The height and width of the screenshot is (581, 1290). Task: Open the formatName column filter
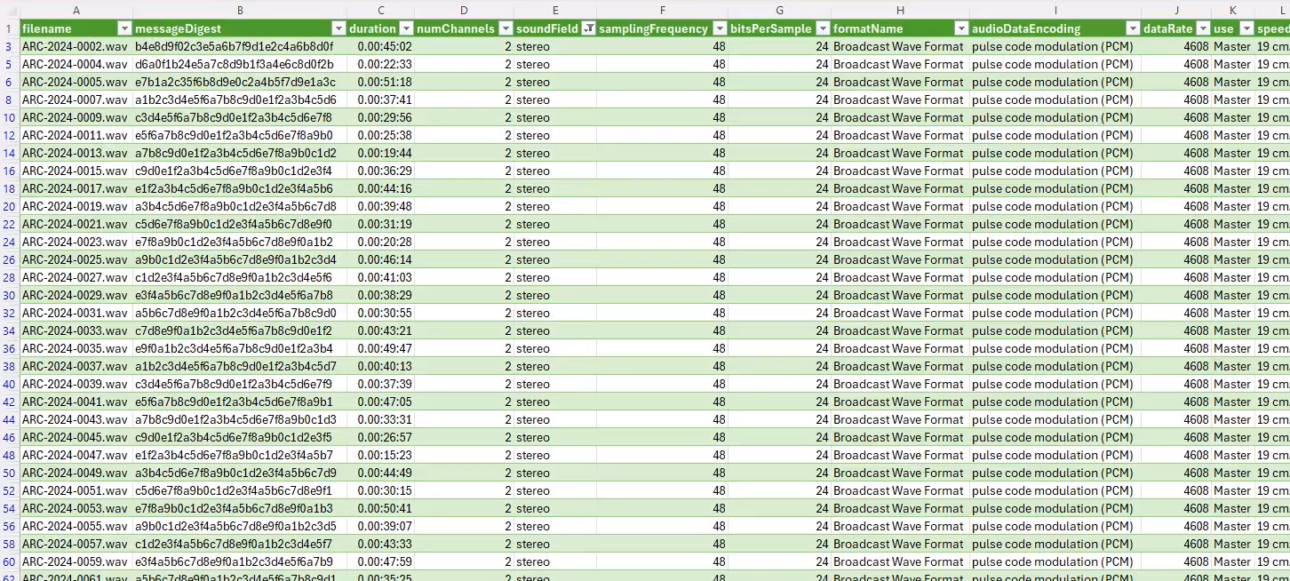(963, 28)
